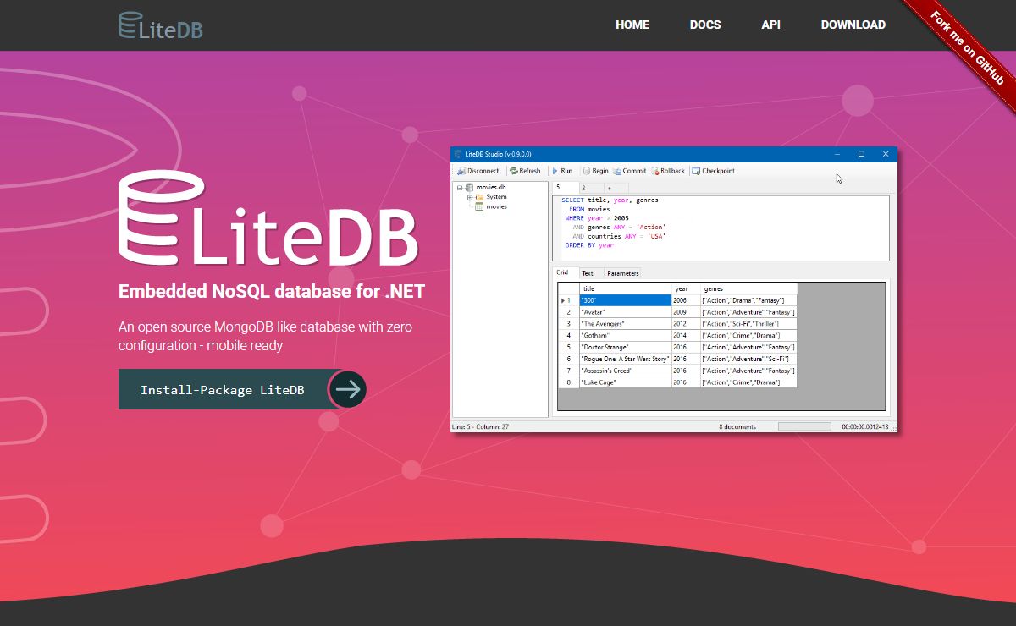Click elapsed time 00:00:00.0012413 in status bar

[864, 427]
